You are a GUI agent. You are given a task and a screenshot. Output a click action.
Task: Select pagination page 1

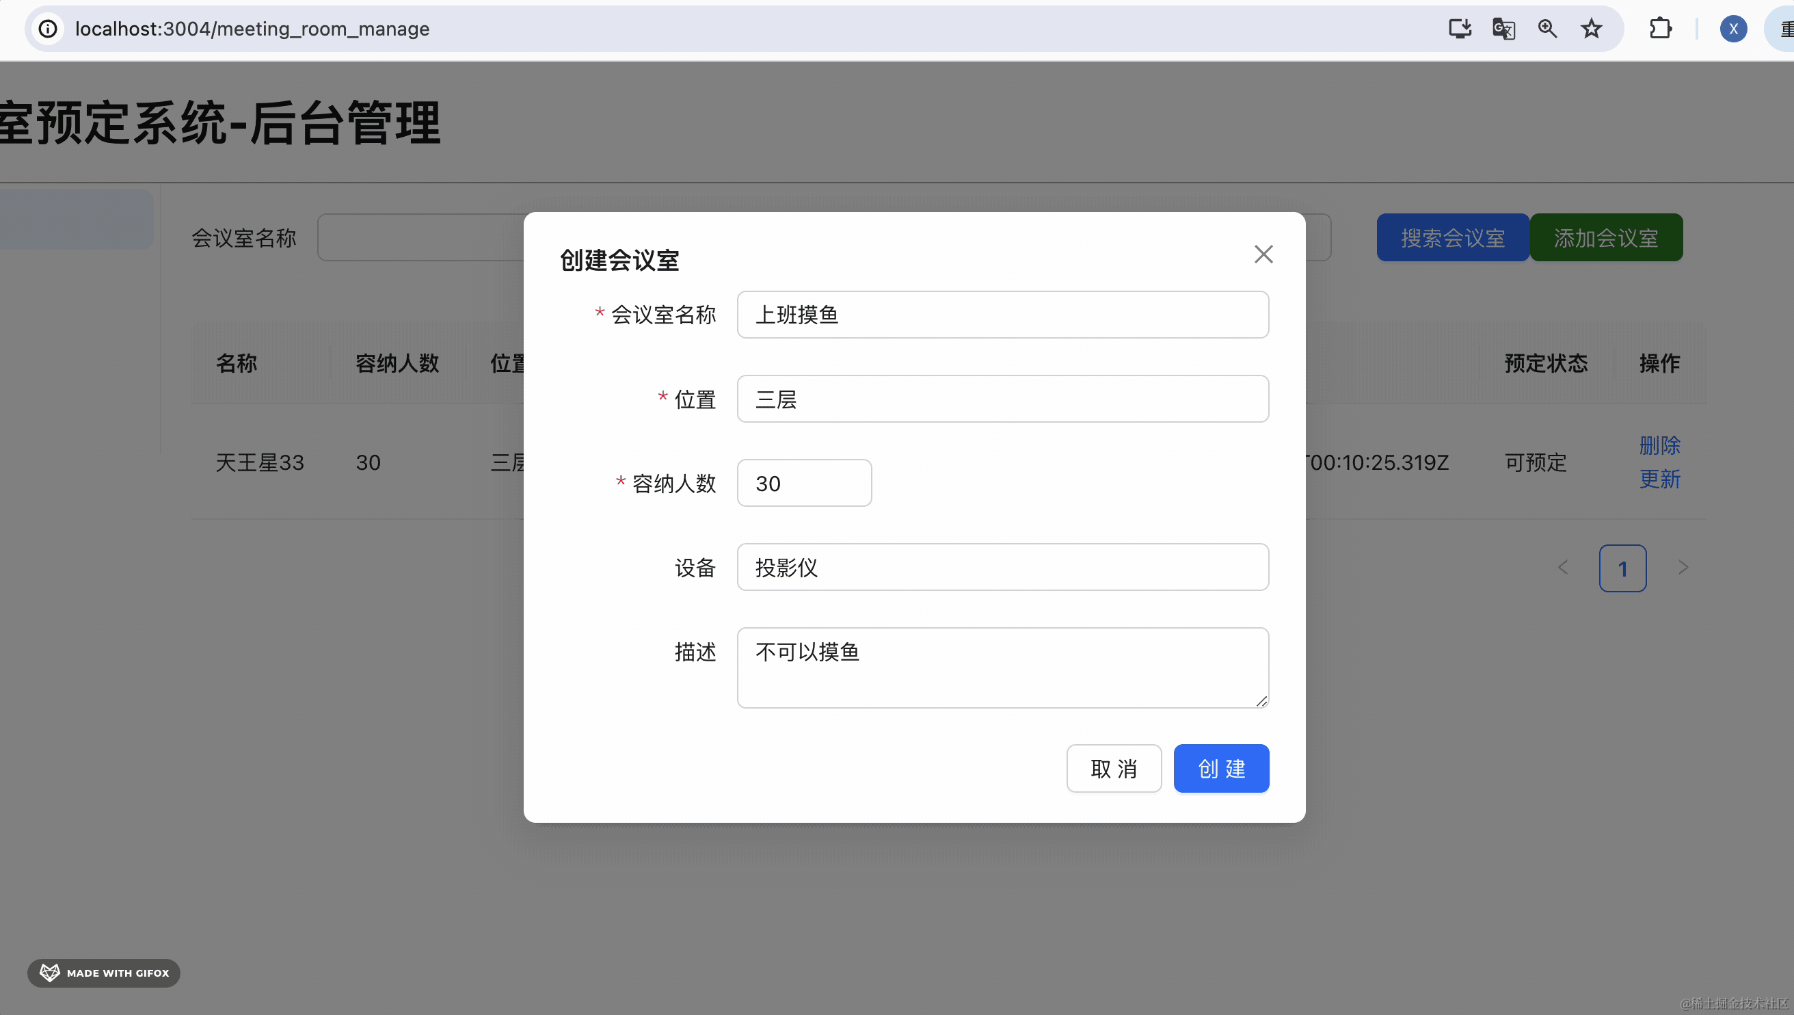1622,568
